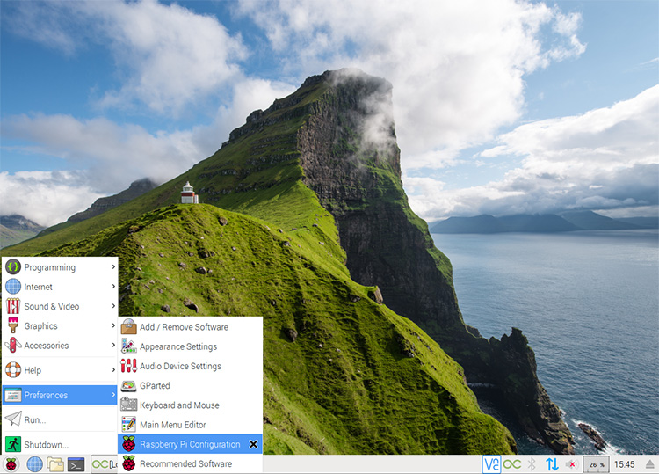Select Raspberry Pi Configuration

point(189,444)
